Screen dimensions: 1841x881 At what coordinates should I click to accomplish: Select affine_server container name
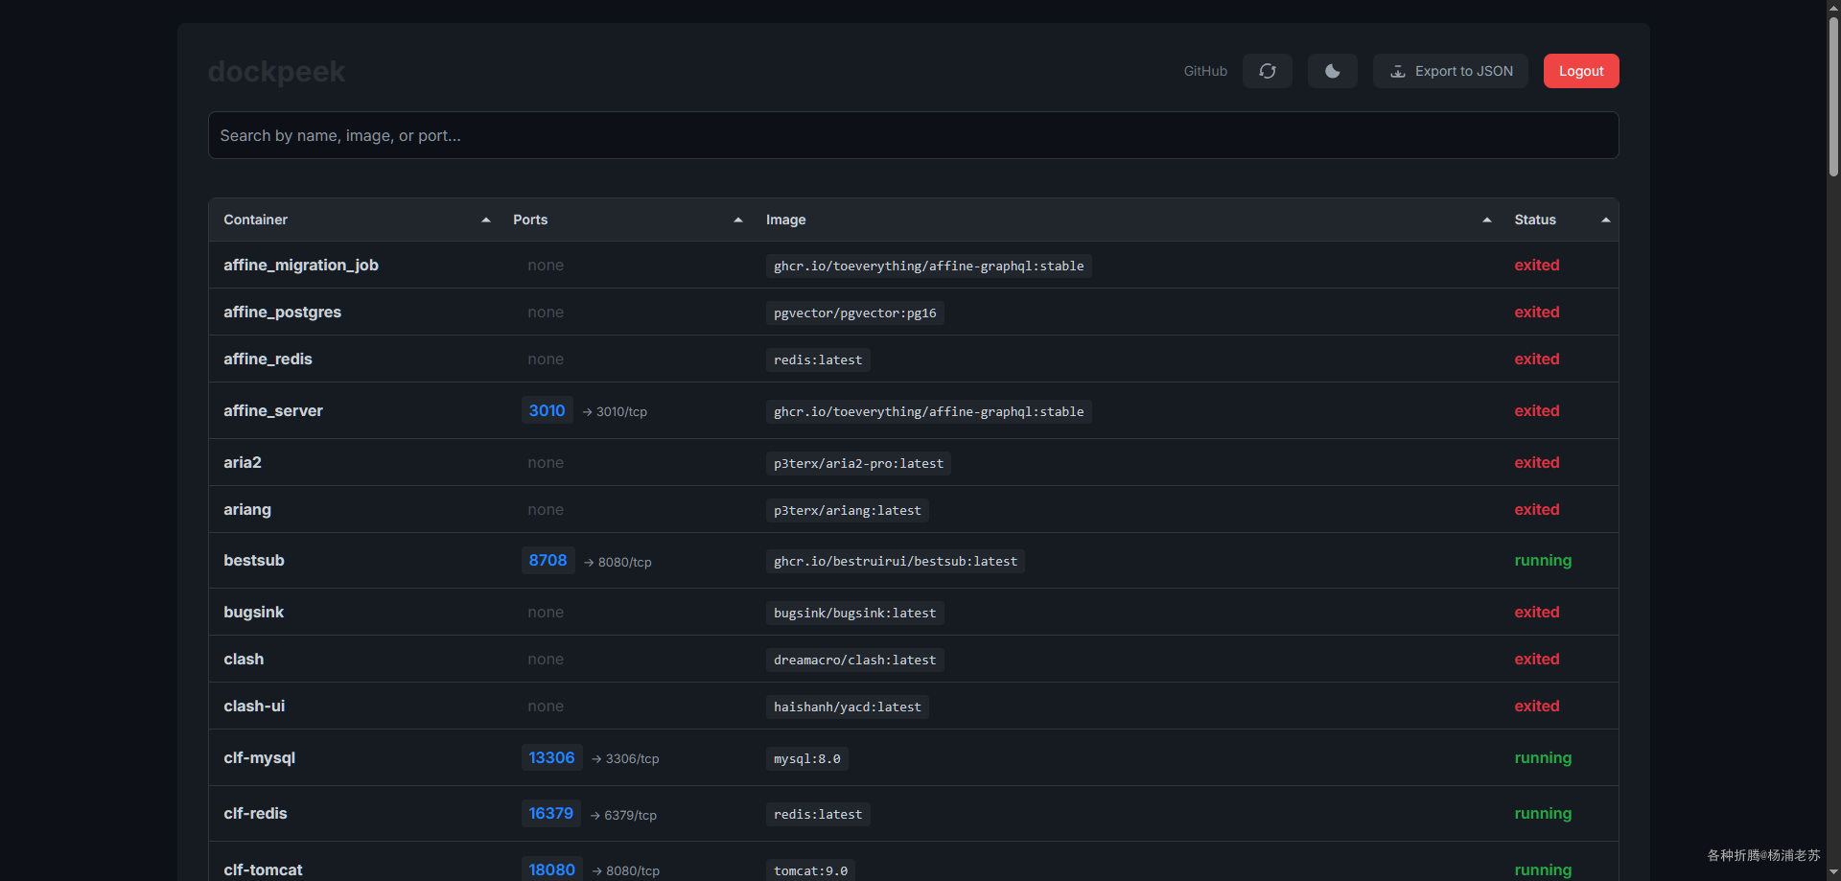(273, 410)
